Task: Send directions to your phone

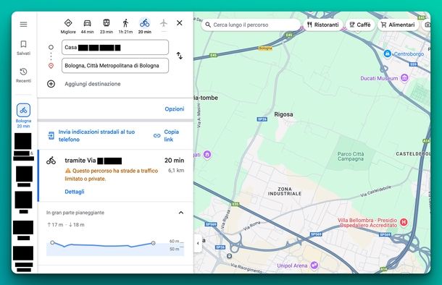Action: (x=96, y=135)
